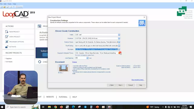Click the Open Project folder icon

pyautogui.click(x=7, y=37)
